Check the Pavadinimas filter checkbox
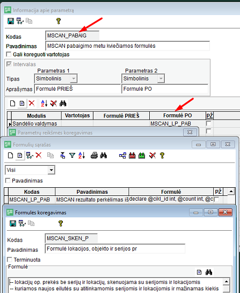 pos(8,180)
